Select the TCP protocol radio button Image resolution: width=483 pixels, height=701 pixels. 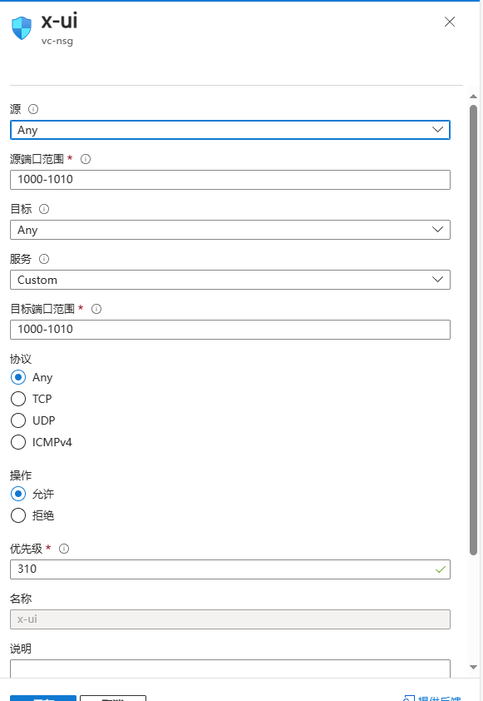coord(18,399)
